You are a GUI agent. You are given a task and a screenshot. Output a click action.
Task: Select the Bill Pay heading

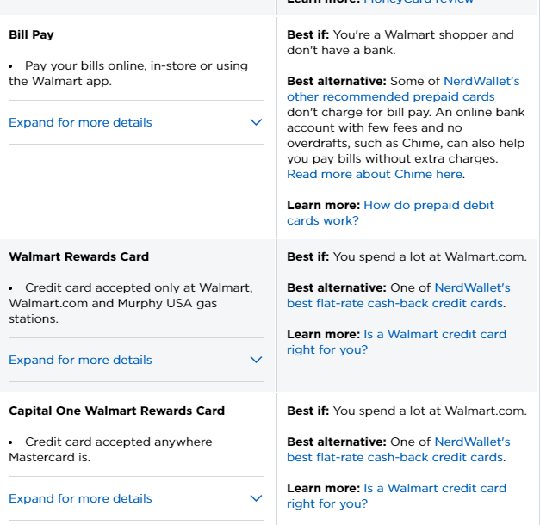coord(31,35)
